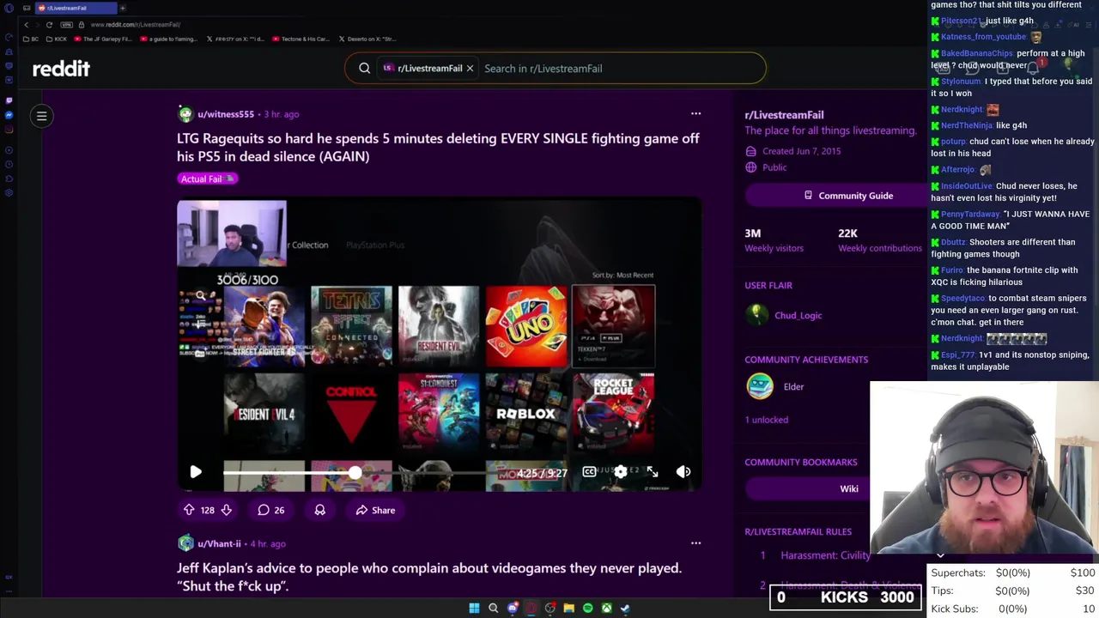Give an award to the LTG post
Image resolution: width=1099 pixels, height=618 pixels.
point(319,510)
